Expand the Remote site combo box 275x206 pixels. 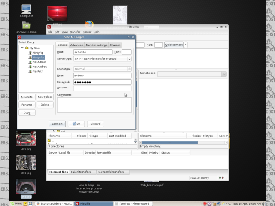tap(224, 74)
